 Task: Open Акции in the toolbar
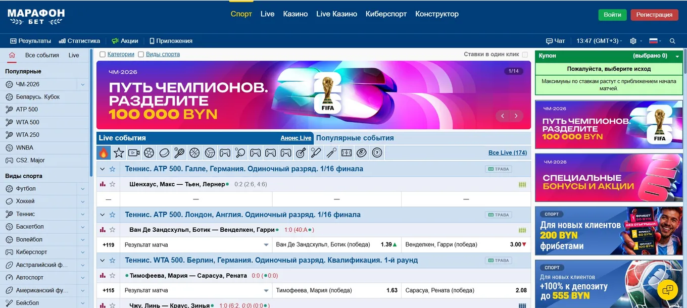[x=125, y=41]
